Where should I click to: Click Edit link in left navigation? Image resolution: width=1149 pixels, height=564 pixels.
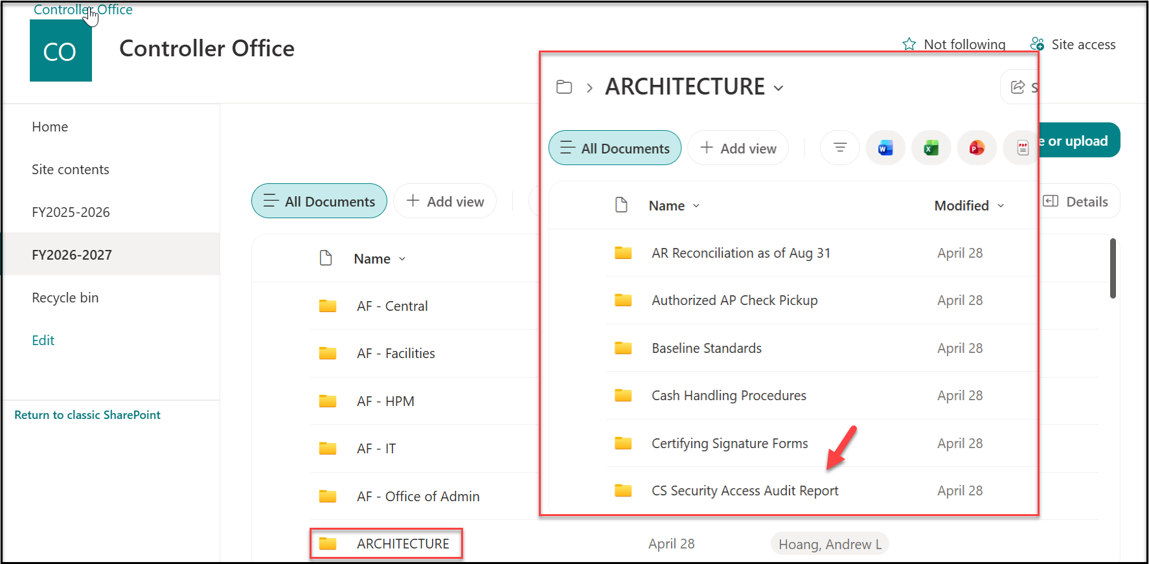coord(43,341)
